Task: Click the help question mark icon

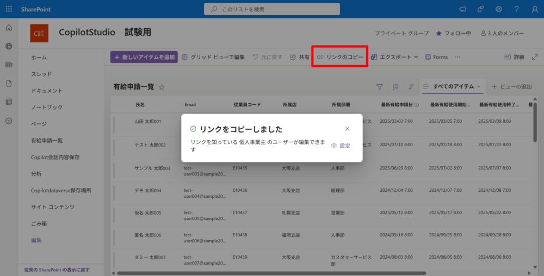Action: coord(516,9)
